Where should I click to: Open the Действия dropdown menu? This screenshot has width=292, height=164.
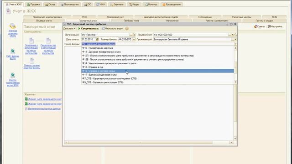point(69,29)
